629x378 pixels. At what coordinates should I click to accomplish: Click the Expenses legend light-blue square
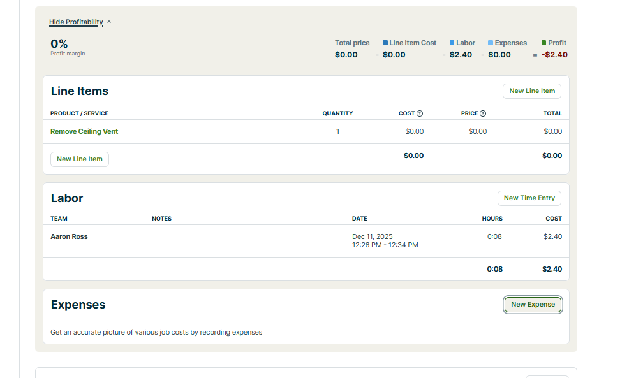point(491,43)
